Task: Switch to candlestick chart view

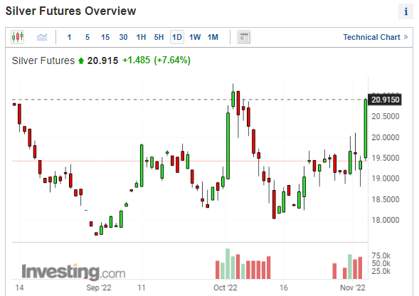Action: 17,36
